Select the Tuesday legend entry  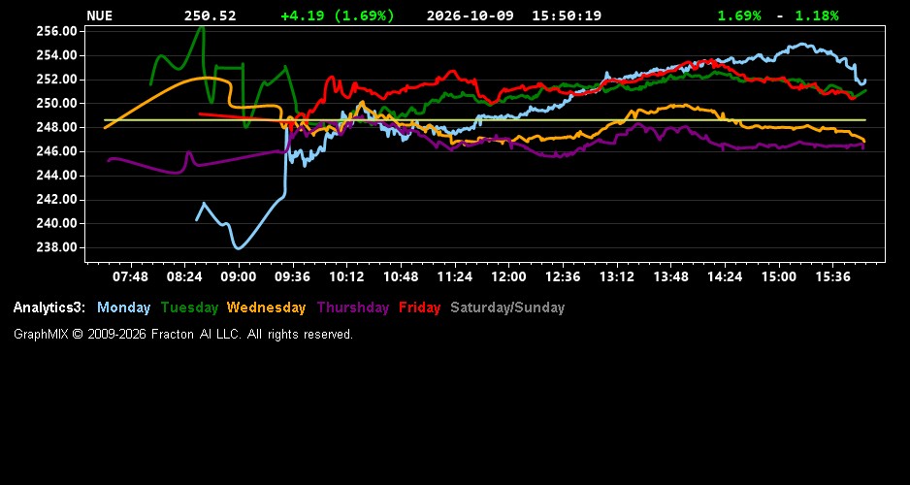(190, 307)
